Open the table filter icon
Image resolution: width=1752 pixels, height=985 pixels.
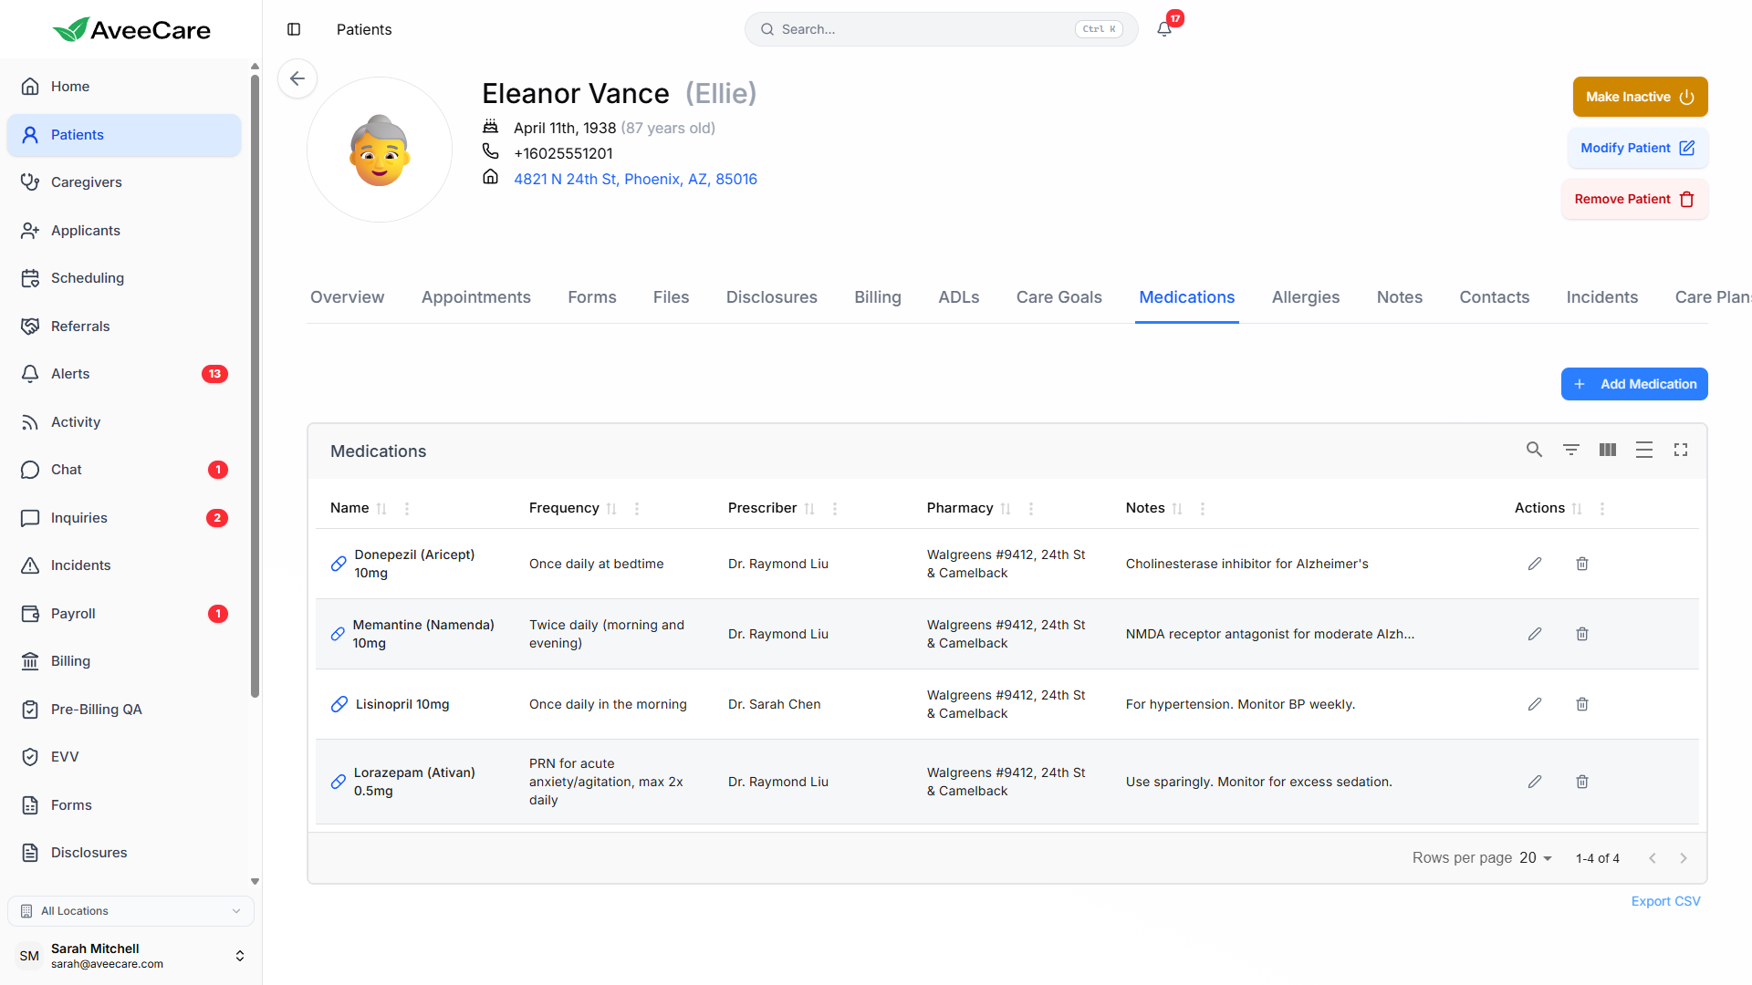[1570, 450]
